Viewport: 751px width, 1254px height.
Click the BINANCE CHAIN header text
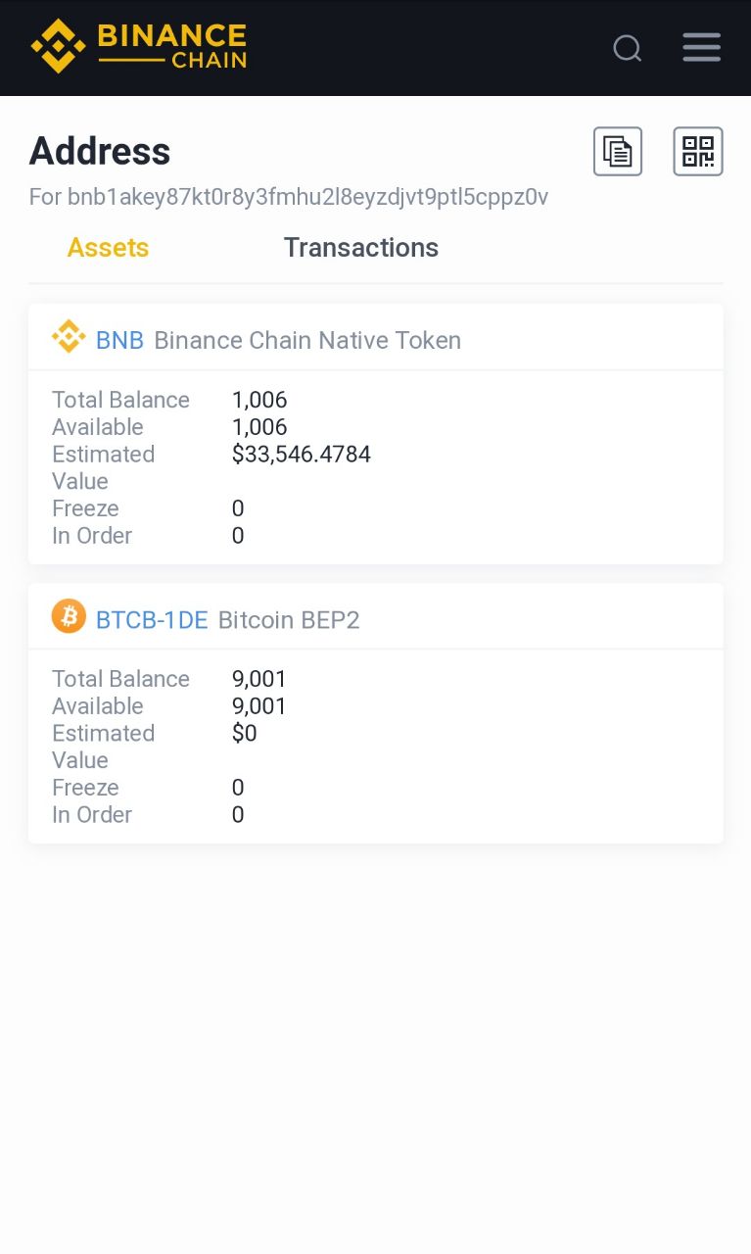tap(171, 46)
